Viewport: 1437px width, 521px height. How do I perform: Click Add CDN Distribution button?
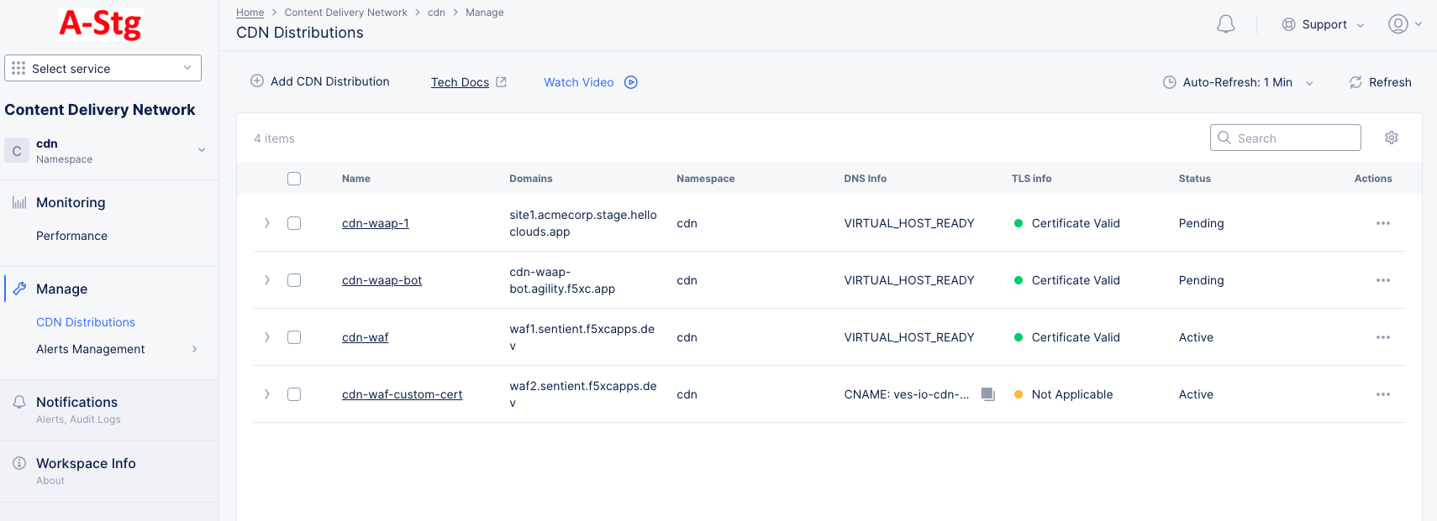click(320, 81)
